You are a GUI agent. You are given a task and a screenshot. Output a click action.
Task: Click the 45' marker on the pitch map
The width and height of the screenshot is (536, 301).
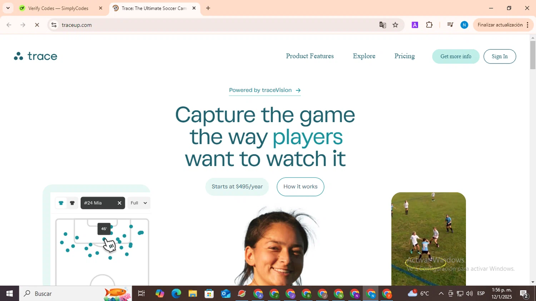coord(104,229)
